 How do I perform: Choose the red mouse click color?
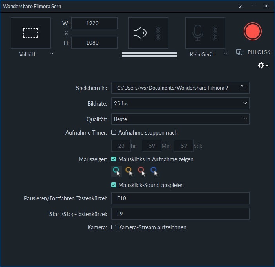pyautogui.click(x=142, y=171)
